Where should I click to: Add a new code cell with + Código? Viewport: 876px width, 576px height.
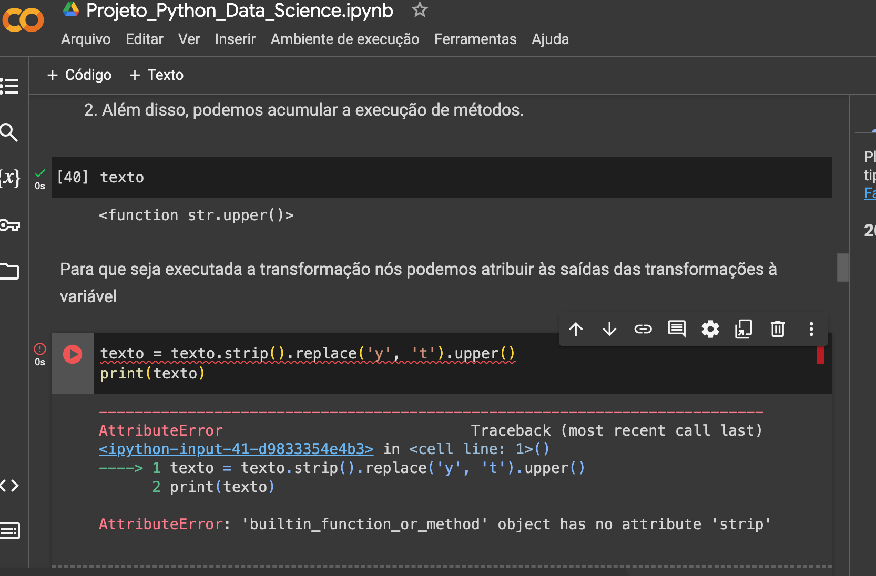click(x=79, y=75)
